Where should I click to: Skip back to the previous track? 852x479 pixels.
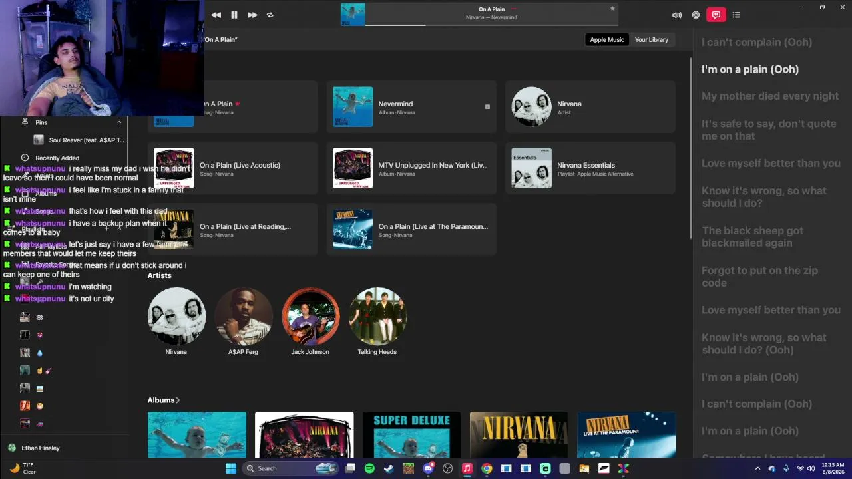pos(216,15)
